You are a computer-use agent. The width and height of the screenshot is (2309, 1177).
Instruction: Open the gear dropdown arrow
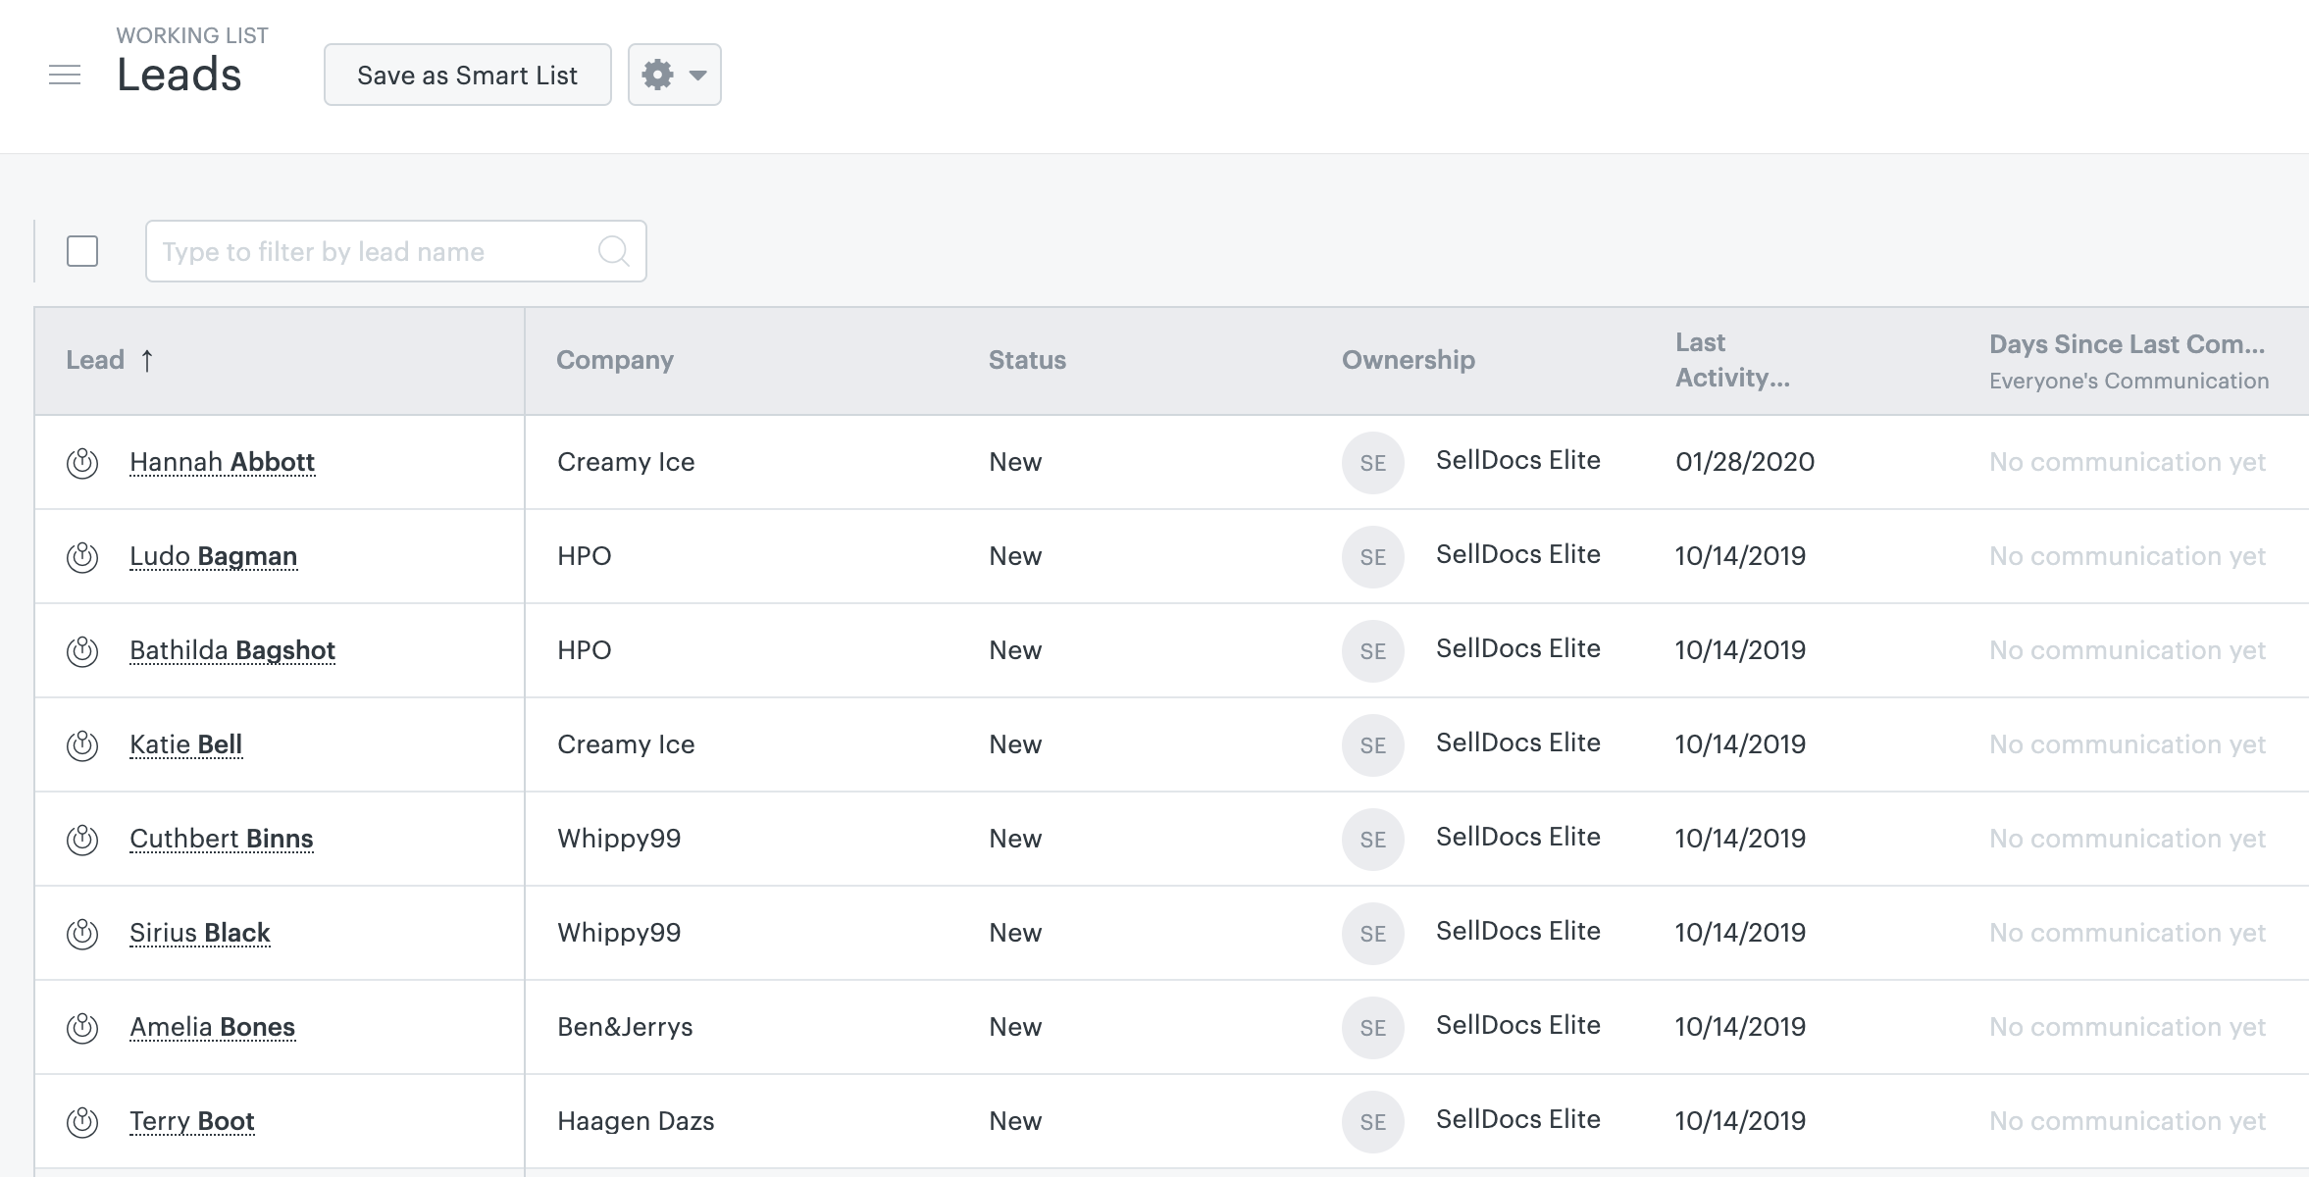click(697, 74)
